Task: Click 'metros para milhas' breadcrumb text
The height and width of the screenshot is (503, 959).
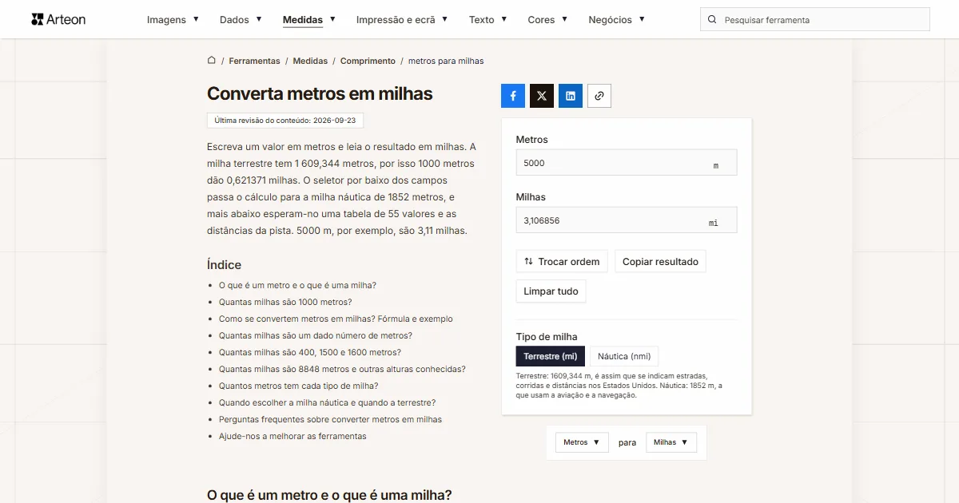Action: [x=446, y=61]
